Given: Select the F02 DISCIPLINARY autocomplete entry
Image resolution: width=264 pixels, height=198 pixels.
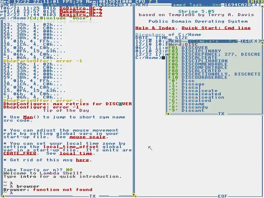Looking at the screenshot, I should point(195,51).
